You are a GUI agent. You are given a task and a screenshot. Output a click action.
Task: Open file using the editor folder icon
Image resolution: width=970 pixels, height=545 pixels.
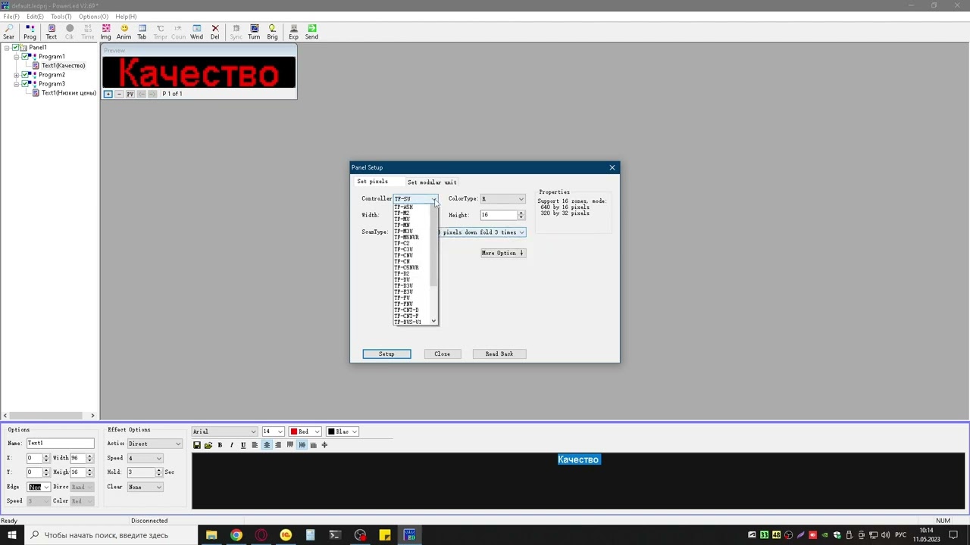coord(208,445)
